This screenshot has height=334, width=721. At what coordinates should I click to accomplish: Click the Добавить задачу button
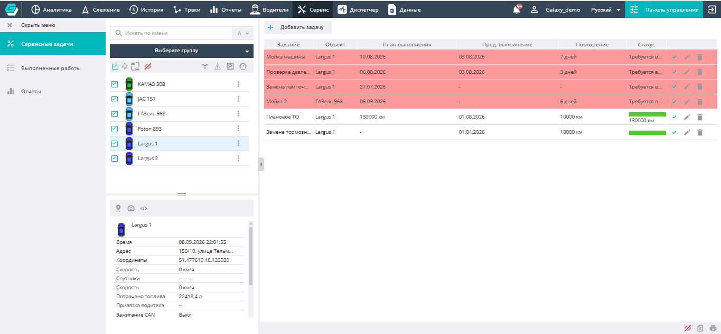click(296, 27)
